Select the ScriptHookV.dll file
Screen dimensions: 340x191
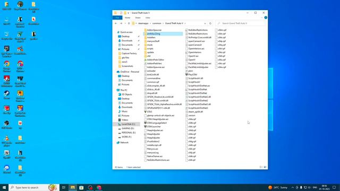195,78
